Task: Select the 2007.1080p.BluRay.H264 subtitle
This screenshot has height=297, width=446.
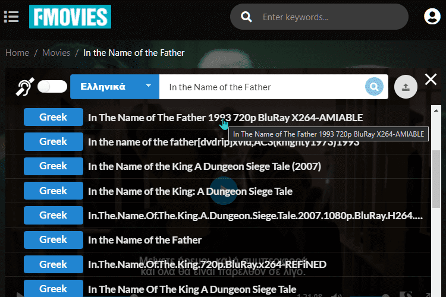Action: tap(255, 216)
